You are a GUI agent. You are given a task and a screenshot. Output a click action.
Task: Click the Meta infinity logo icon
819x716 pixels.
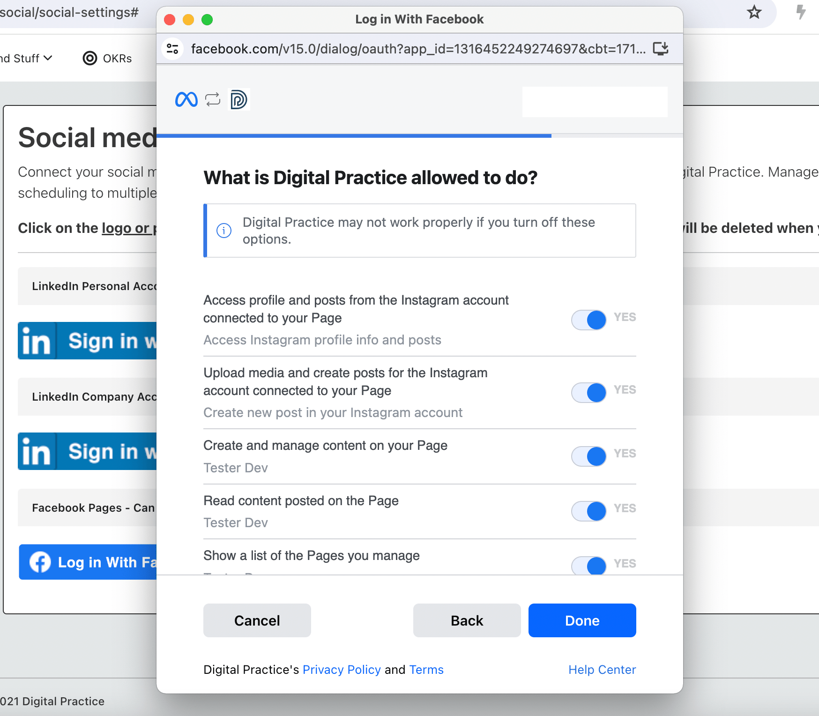(186, 99)
